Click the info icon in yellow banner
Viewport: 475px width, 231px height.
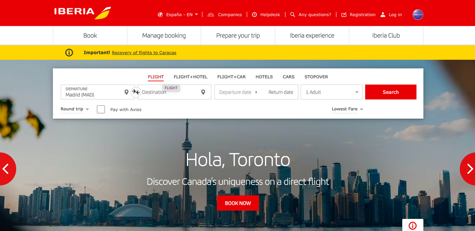(x=69, y=53)
